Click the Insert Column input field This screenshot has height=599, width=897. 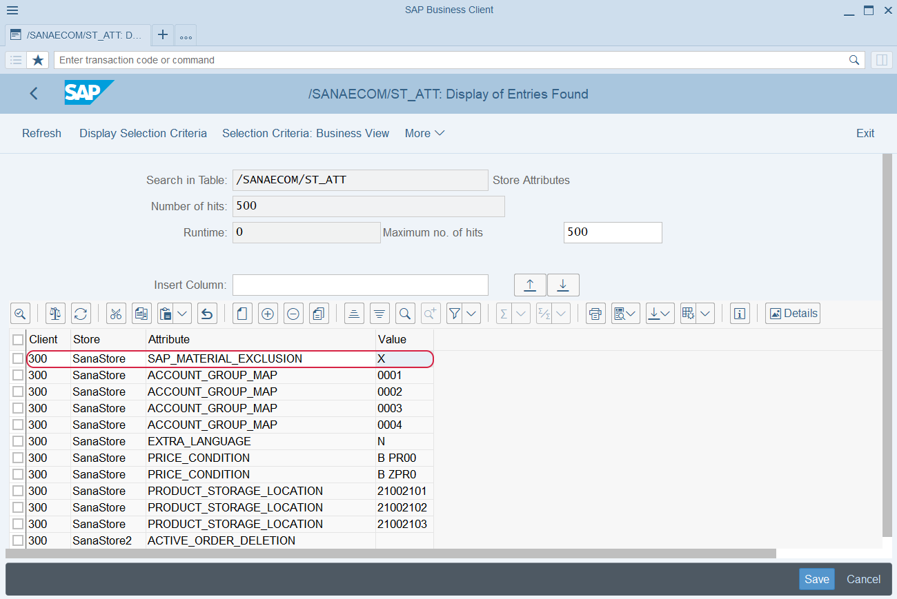[x=360, y=285]
